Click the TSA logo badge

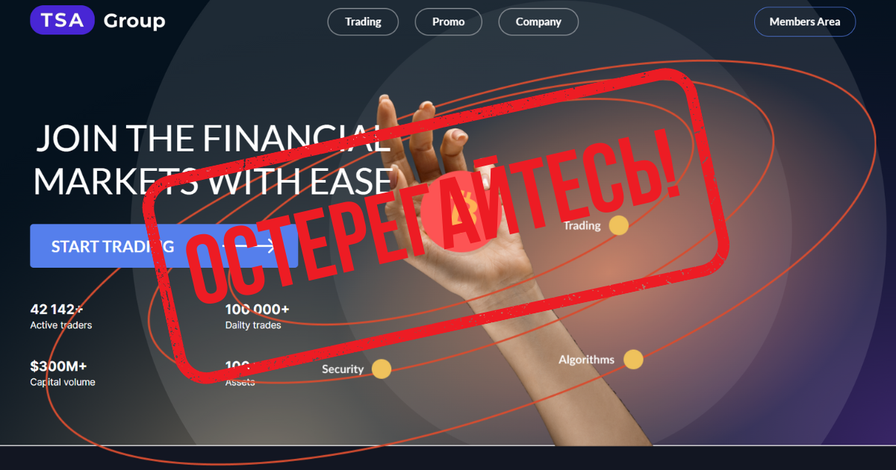coord(63,20)
